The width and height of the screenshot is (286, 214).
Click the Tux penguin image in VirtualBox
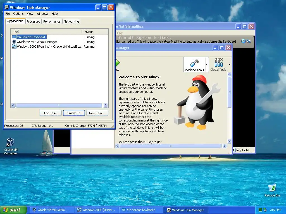coord(197,103)
